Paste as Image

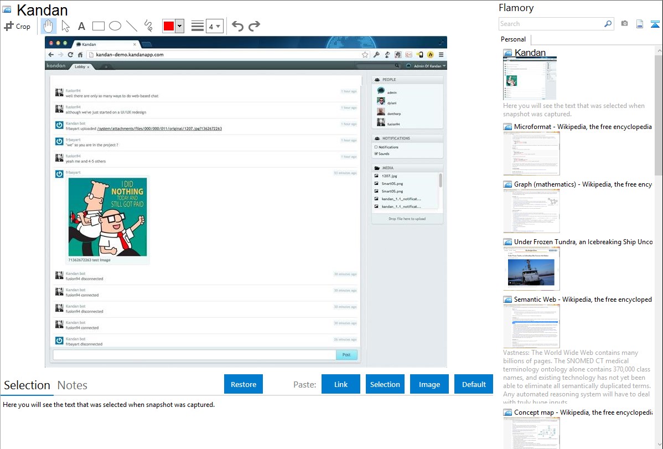429,384
